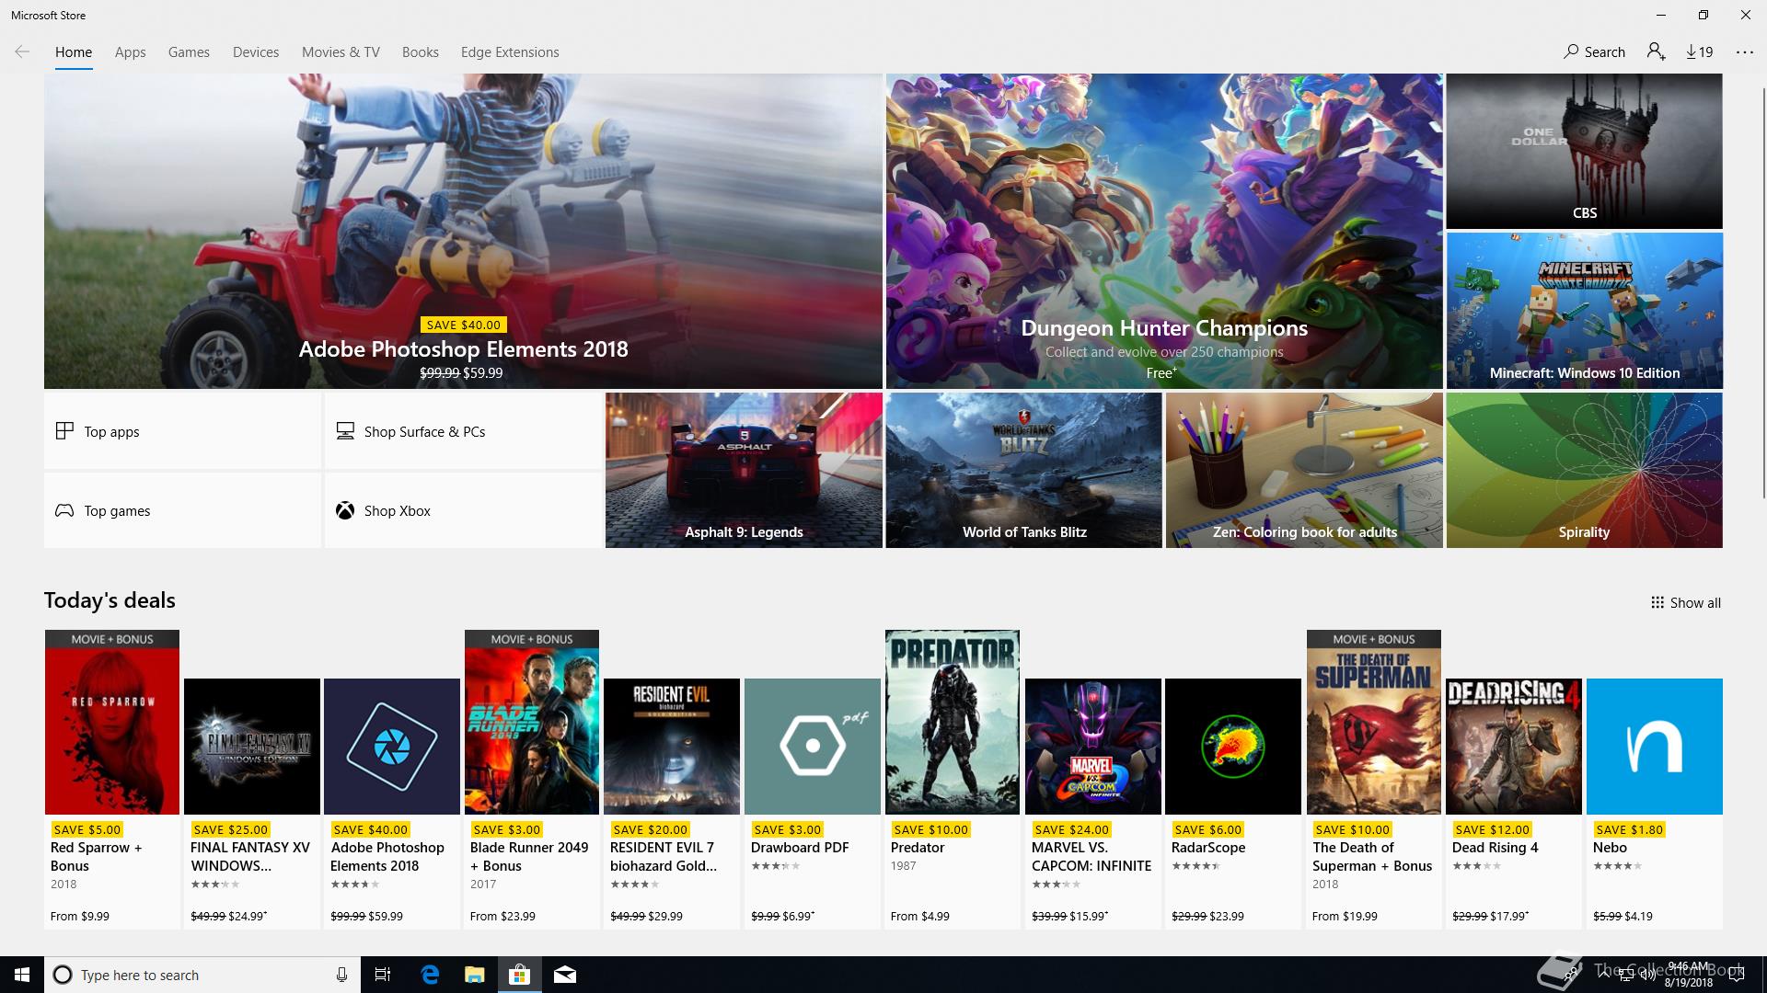Open Downloads and updates (19)

[1699, 51]
